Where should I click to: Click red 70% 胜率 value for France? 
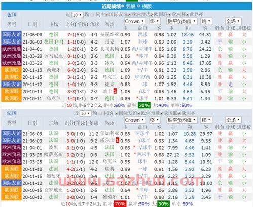pyautogui.click(x=120, y=204)
